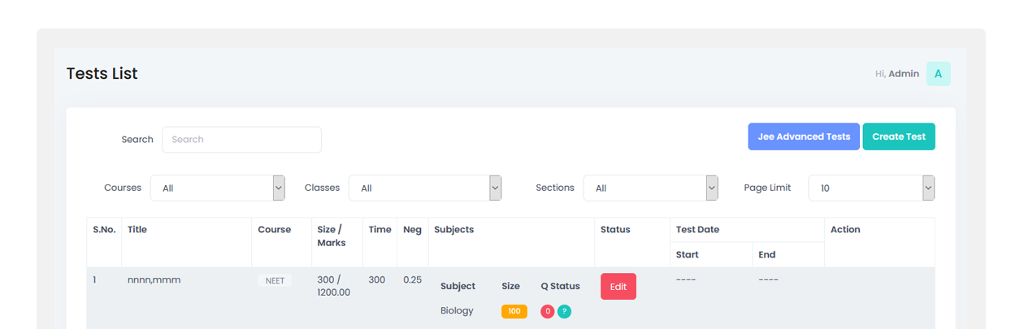This screenshot has height=329, width=1024.
Task: Select the test title 'nnnn,mmm'
Action: click(x=154, y=280)
